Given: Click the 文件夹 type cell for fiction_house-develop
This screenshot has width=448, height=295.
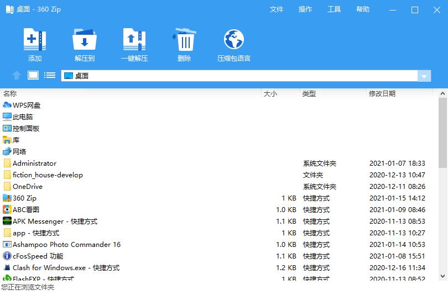Looking at the screenshot, I should (313, 175).
